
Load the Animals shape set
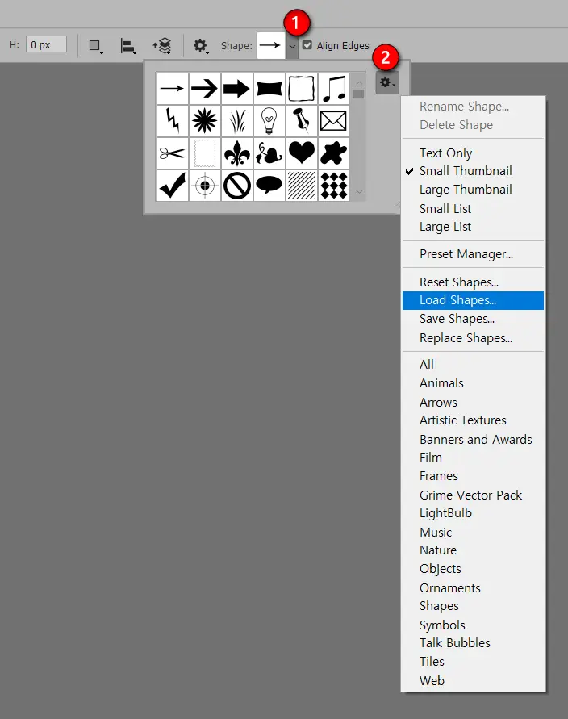[x=473, y=383]
